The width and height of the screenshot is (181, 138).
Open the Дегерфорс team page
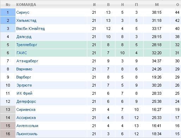[x=26, y=101]
